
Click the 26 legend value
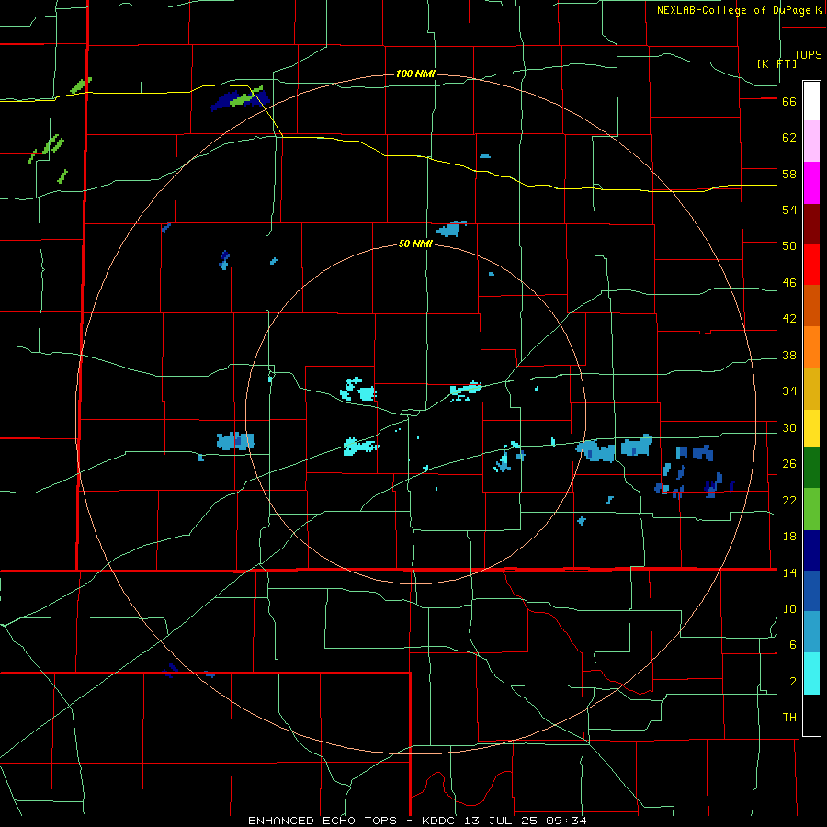point(789,464)
